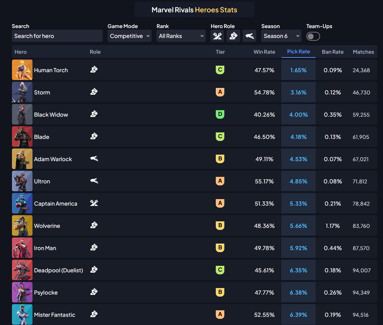Sort table by Ban Rate column
The height and width of the screenshot is (325, 383).
click(x=333, y=52)
